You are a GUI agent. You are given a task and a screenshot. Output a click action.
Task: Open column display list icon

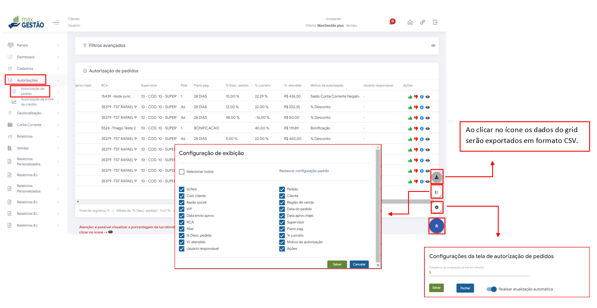coord(437,192)
